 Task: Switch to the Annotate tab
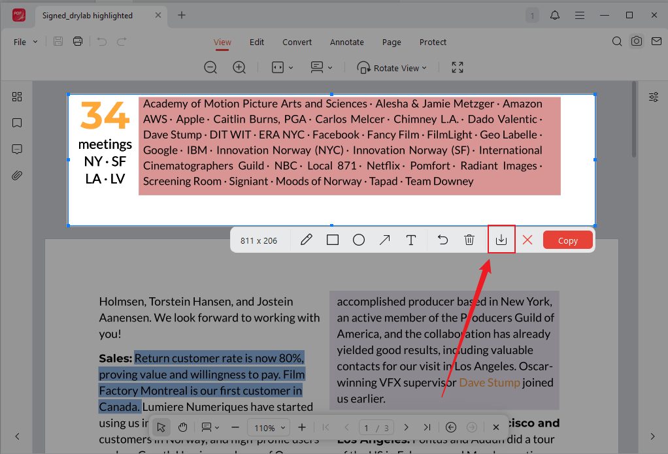click(x=346, y=42)
